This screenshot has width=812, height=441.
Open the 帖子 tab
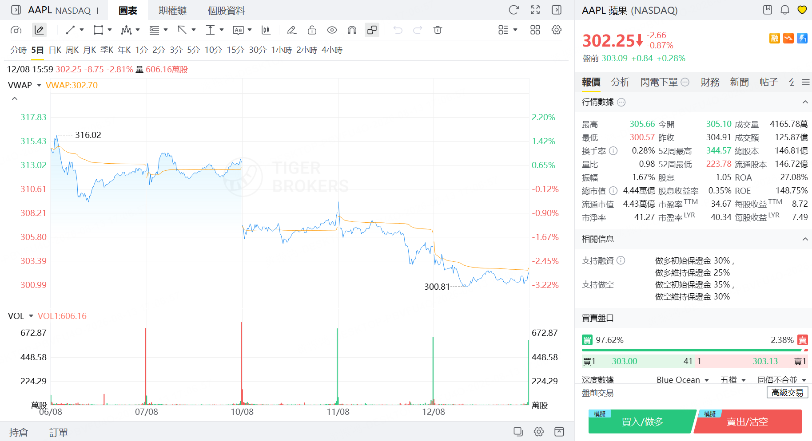768,82
